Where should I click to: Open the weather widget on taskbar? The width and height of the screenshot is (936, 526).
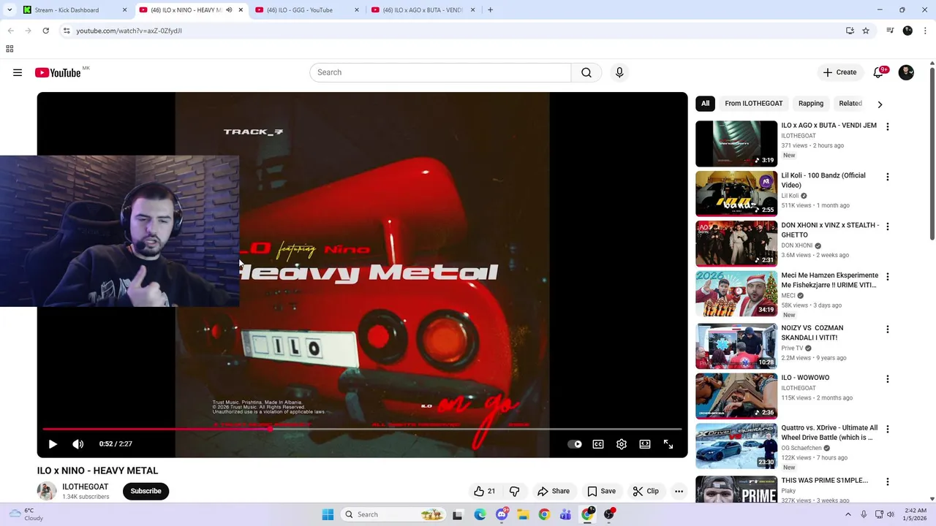(26, 514)
